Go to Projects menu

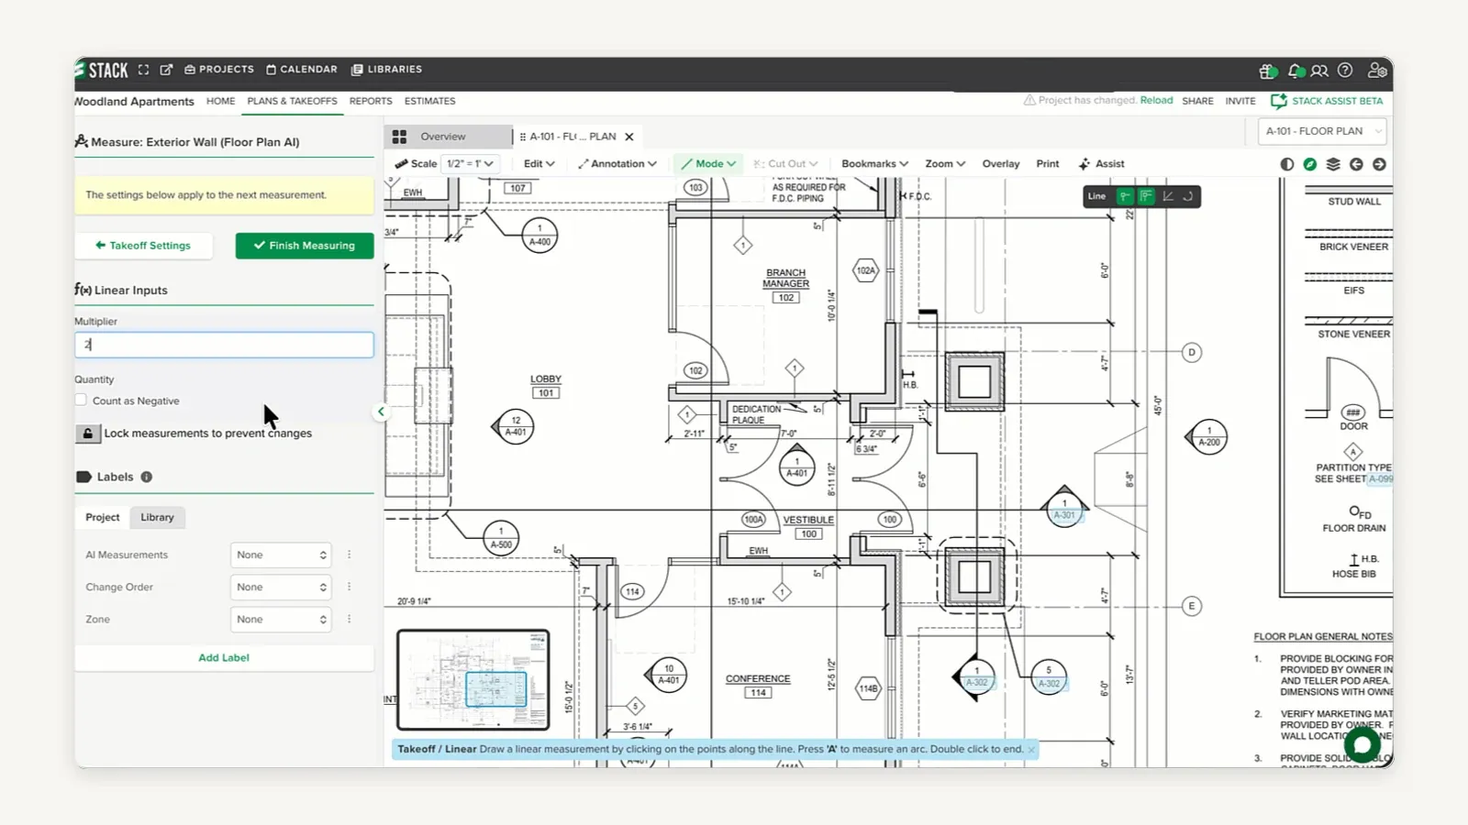219,70
